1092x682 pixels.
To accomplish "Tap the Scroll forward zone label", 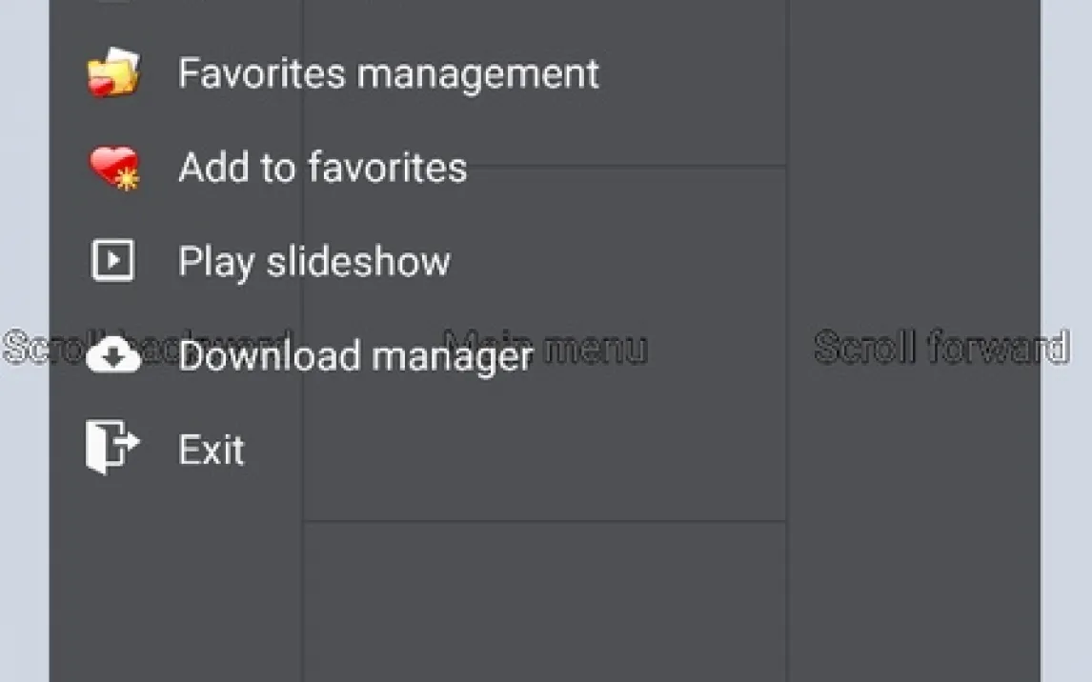I will (x=940, y=348).
